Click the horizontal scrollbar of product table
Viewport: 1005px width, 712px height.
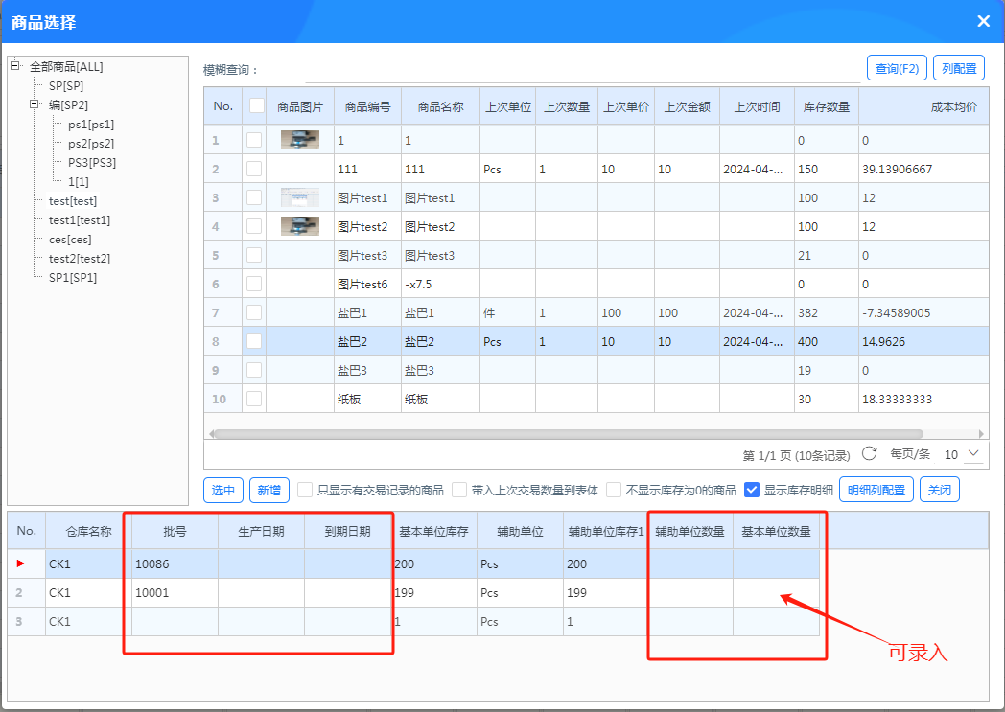point(570,433)
